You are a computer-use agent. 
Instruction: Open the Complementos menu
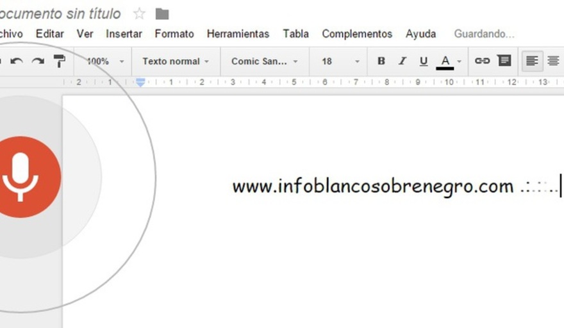point(357,34)
